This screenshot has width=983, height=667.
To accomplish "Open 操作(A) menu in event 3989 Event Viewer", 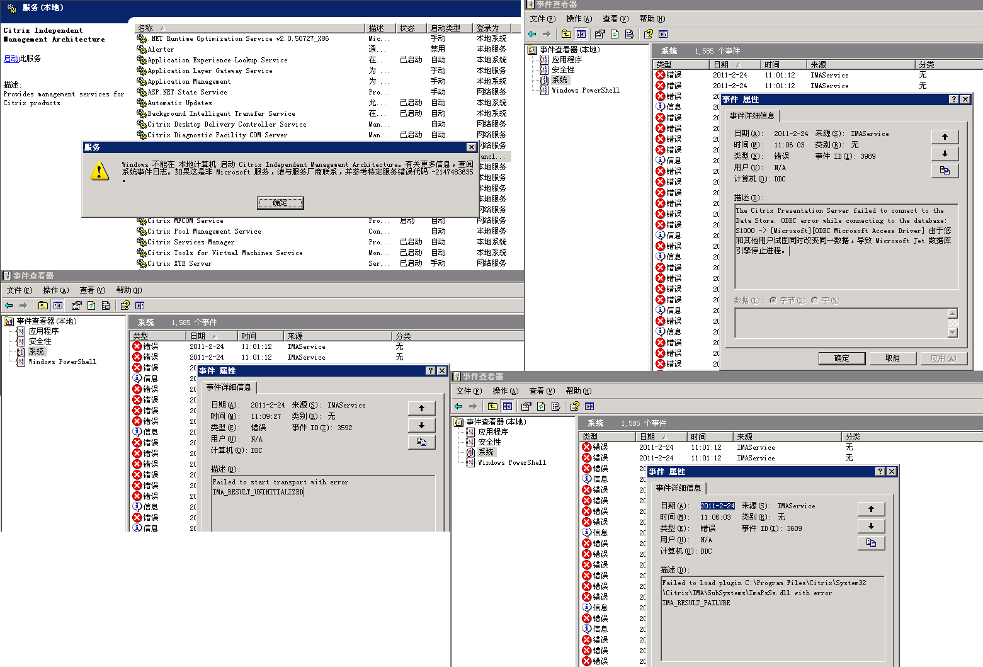I will tap(579, 19).
